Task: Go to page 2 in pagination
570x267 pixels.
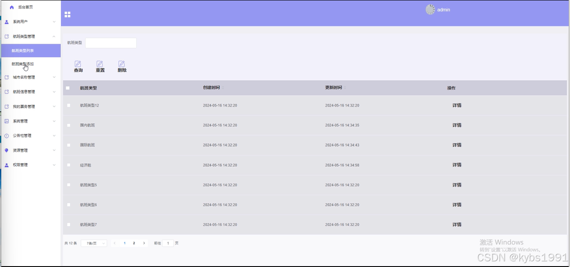Action: pyautogui.click(x=134, y=243)
